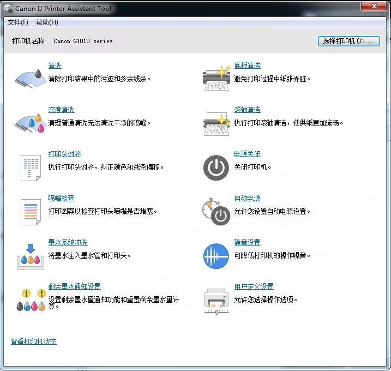This screenshot has width=391, height=371.
Task: Click the Power Off (电源关闭) icon
Action: (216, 167)
